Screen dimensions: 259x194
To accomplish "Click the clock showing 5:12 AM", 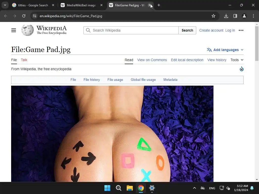I will (241, 188).
